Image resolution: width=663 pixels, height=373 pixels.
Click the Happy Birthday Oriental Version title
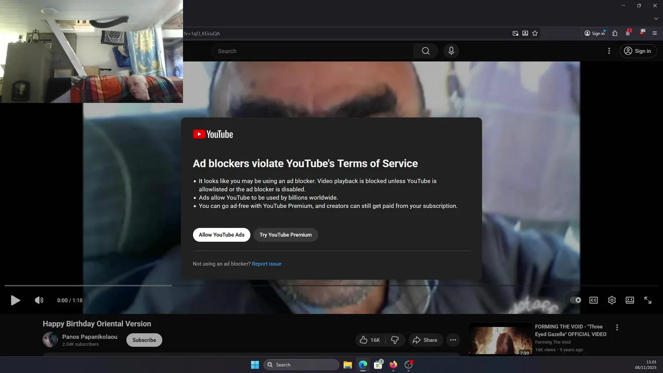pos(97,324)
